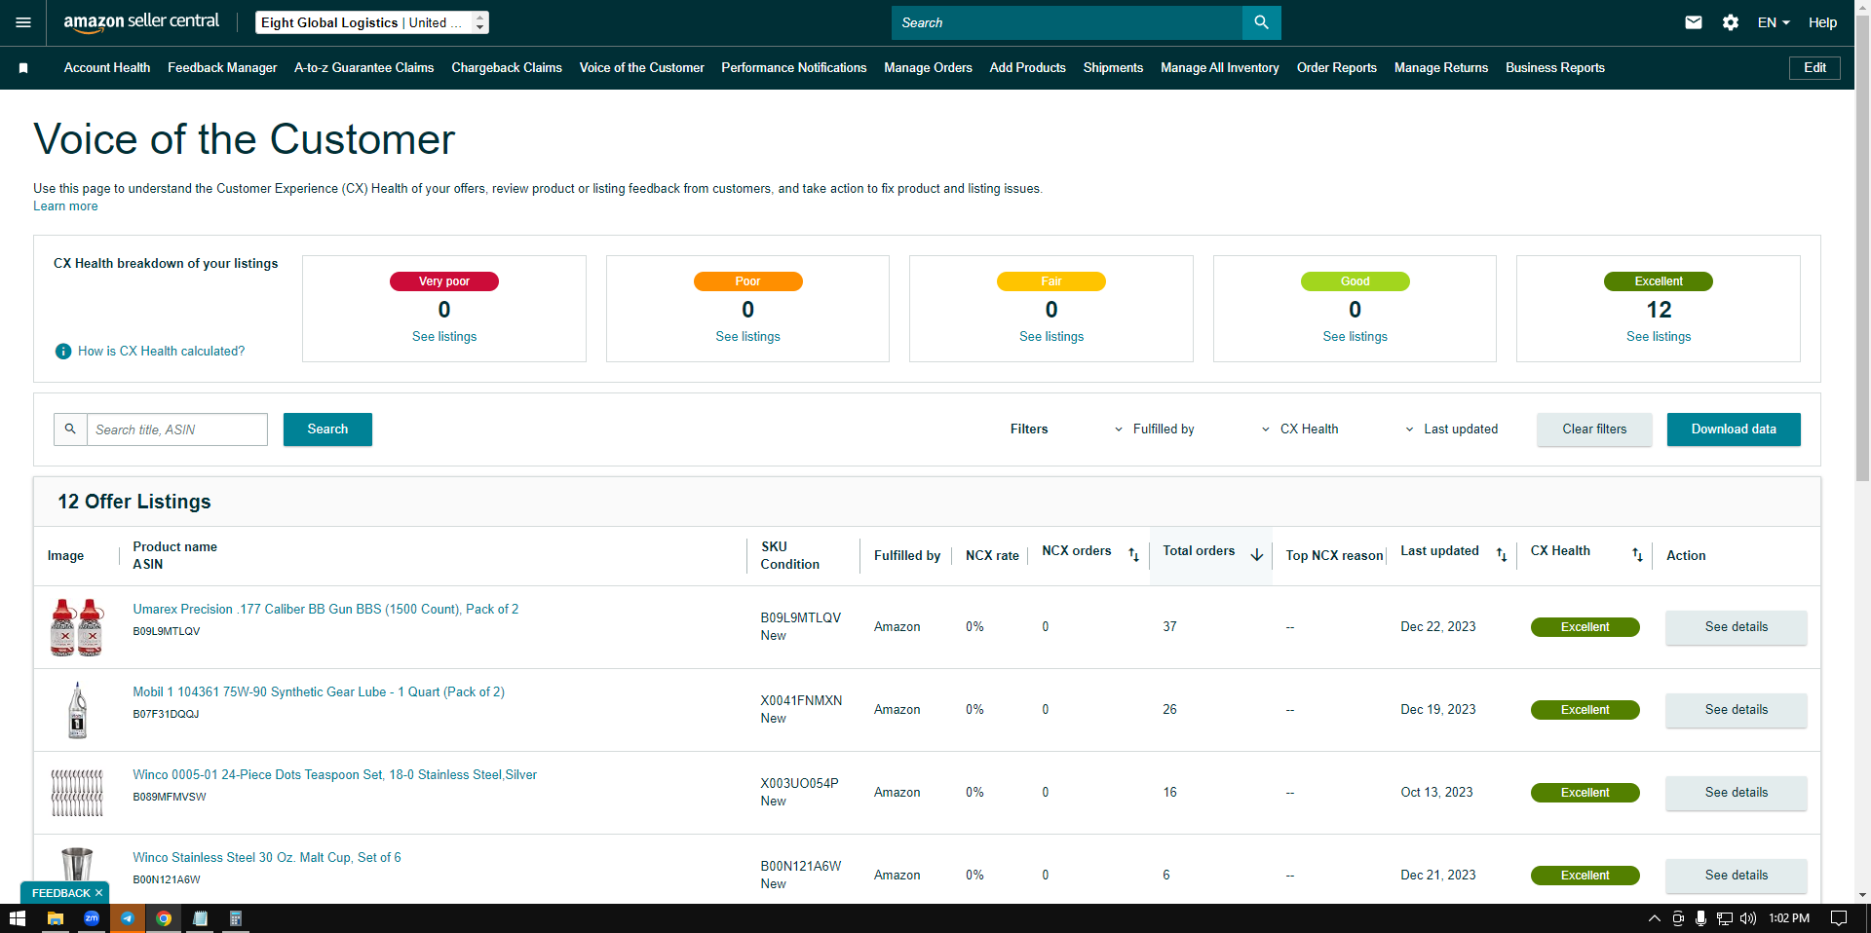This screenshot has width=1871, height=933.
Task: Sort the table by NCX orders
Action: 1133,554
